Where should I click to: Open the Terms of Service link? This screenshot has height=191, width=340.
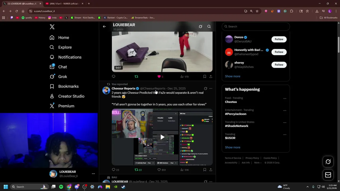[x=233, y=158]
